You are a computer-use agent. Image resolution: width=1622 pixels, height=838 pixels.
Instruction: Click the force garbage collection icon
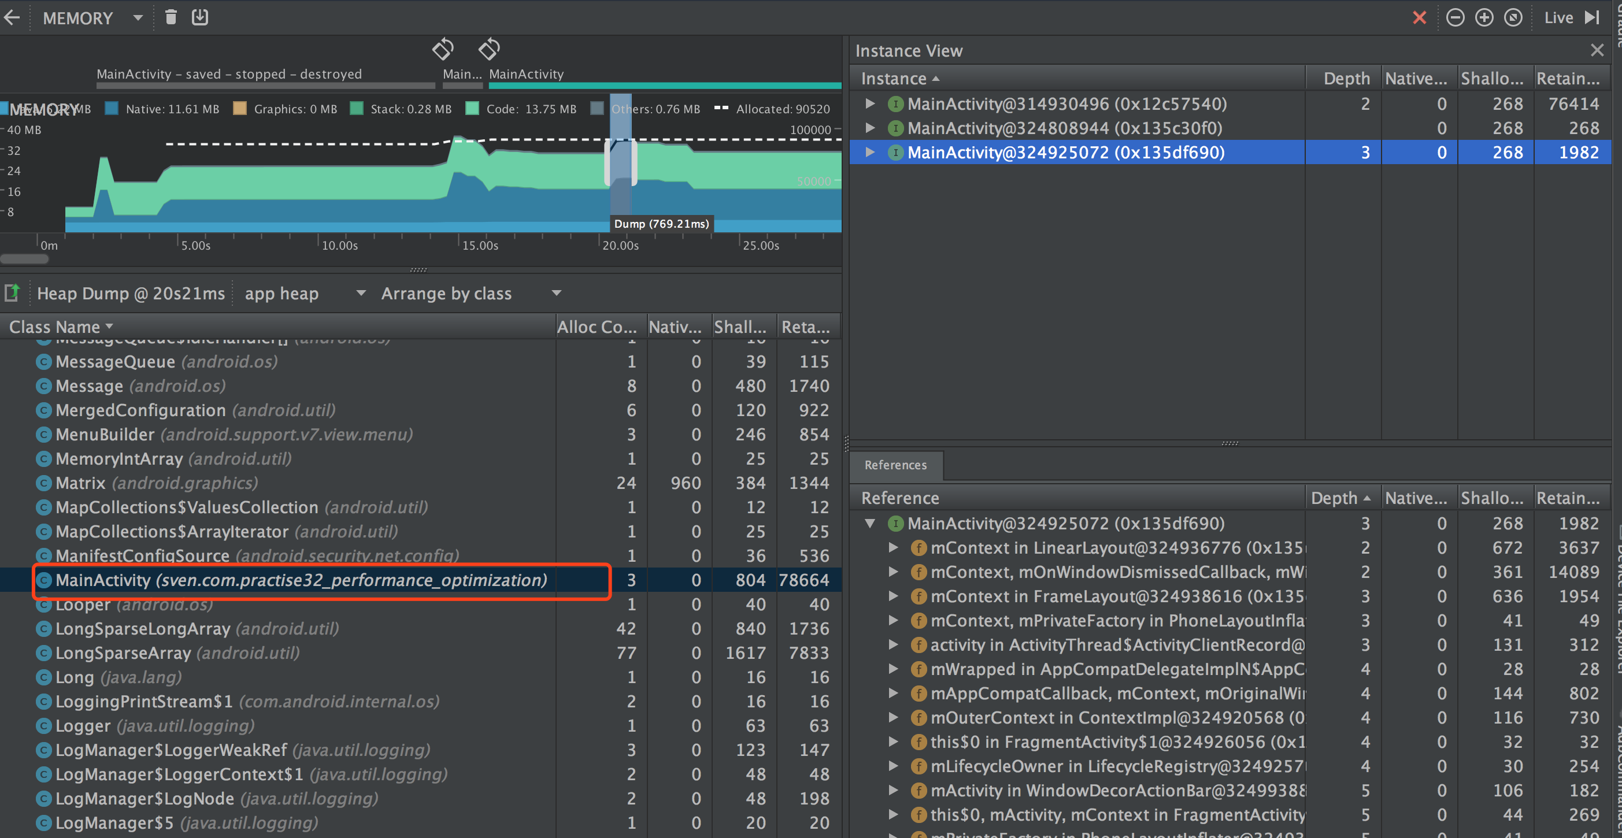click(x=169, y=18)
